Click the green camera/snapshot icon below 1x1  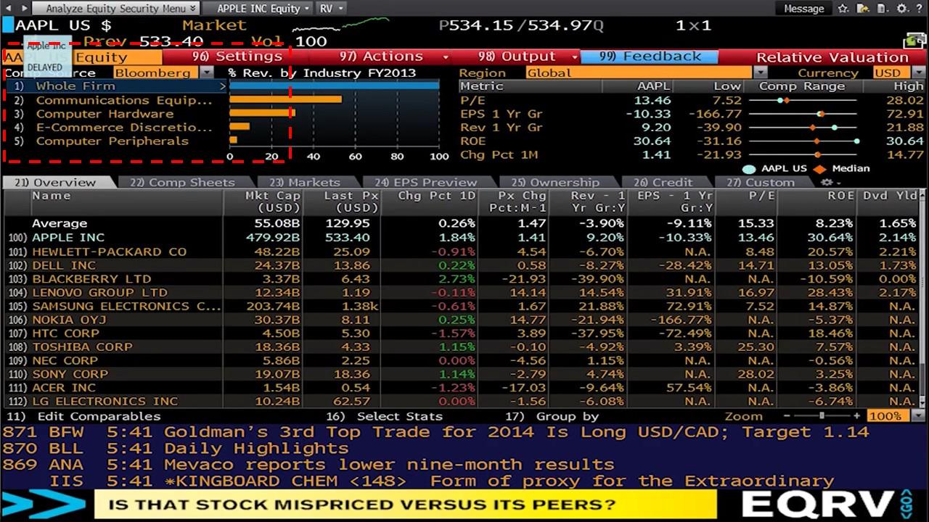tap(914, 41)
